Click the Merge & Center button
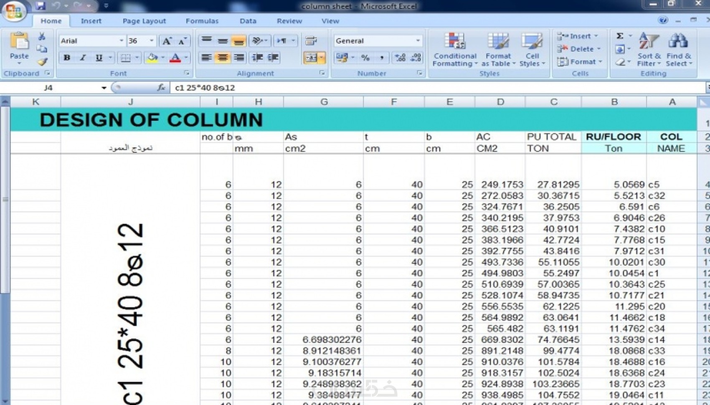 point(312,58)
